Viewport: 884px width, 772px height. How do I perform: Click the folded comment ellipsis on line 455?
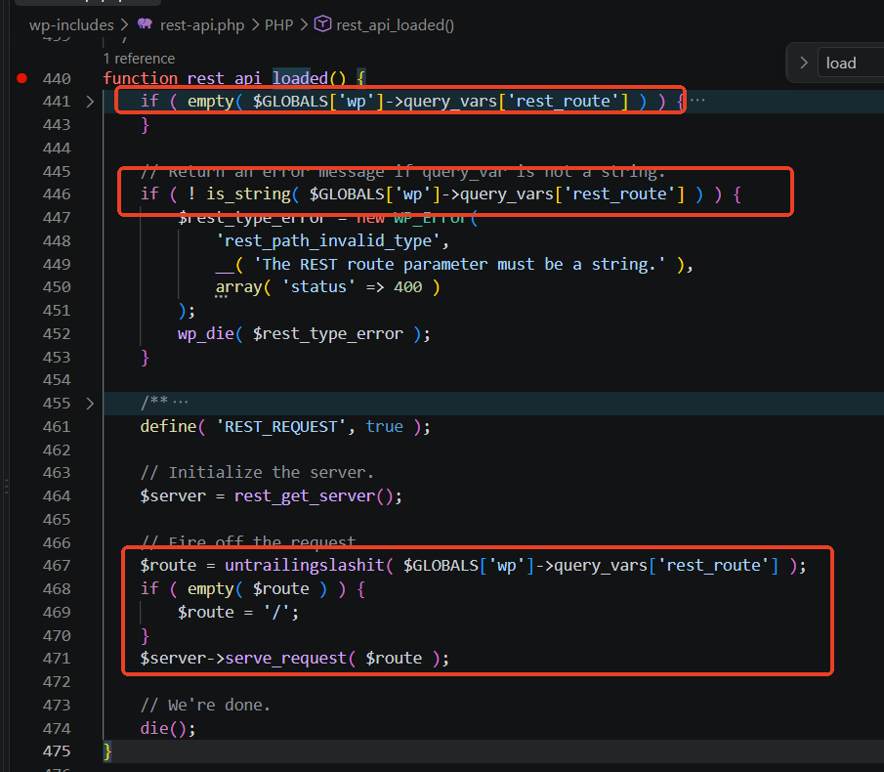[181, 402]
